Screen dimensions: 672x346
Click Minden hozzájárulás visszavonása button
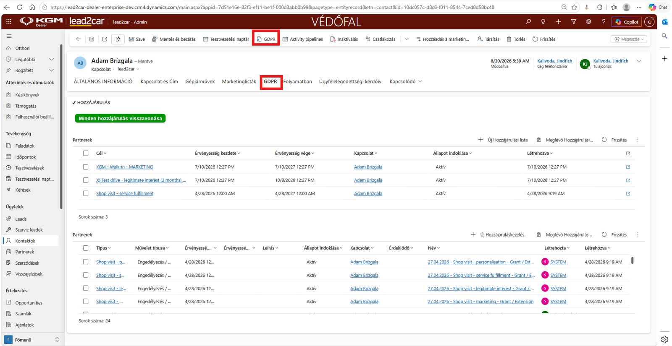pos(120,119)
